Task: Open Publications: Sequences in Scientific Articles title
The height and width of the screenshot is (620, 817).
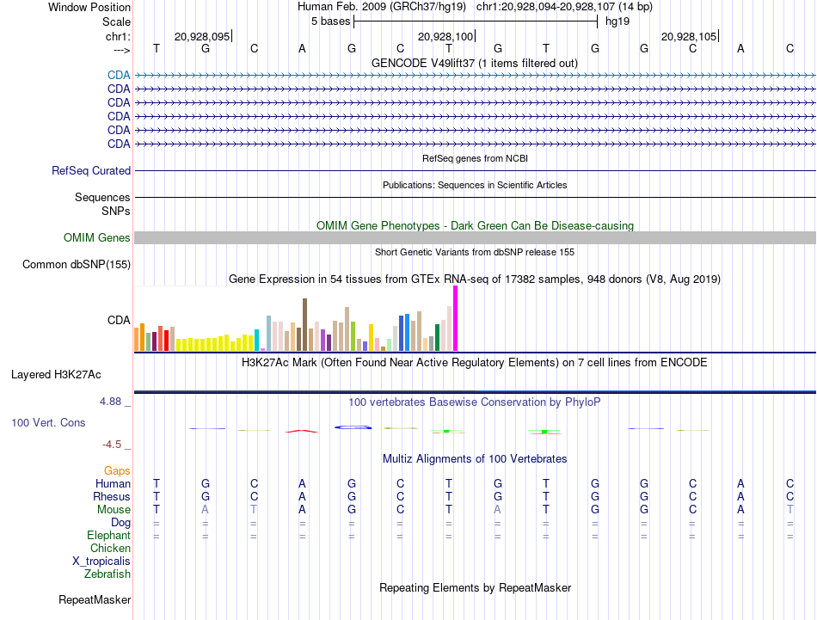Action: tap(475, 185)
